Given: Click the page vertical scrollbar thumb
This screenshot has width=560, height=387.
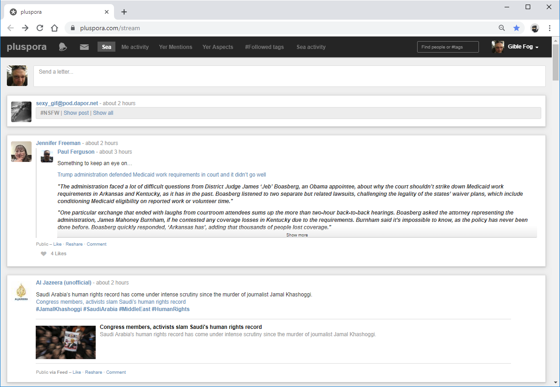Looking at the screenshot, I should pos(556,62).
